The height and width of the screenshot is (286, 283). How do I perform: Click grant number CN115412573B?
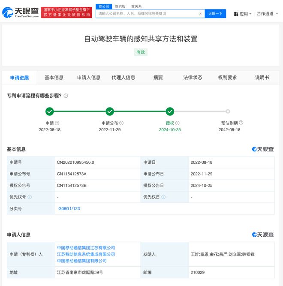click(x=72, y=186)
